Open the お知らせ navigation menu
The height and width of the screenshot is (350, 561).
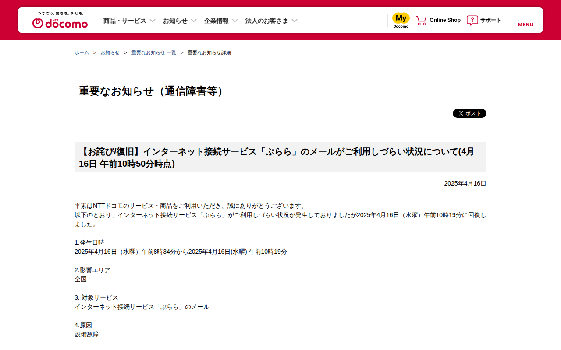click(x=175, y=21)
